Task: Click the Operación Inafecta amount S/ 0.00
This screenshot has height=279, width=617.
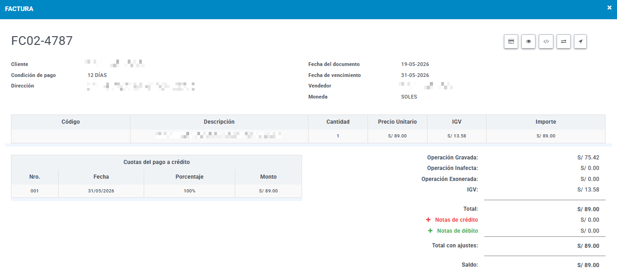Action: [590, 169]
